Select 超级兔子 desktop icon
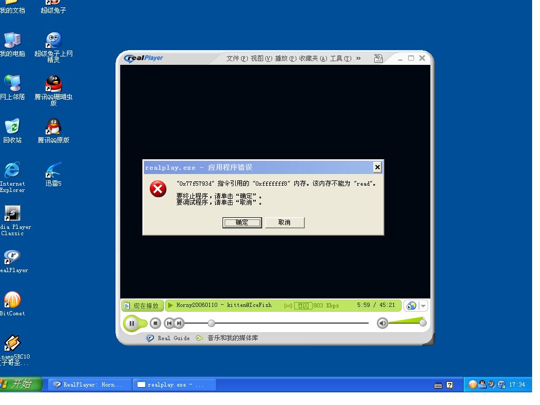This screenshot has height=405, width=540. pos(53,7)
